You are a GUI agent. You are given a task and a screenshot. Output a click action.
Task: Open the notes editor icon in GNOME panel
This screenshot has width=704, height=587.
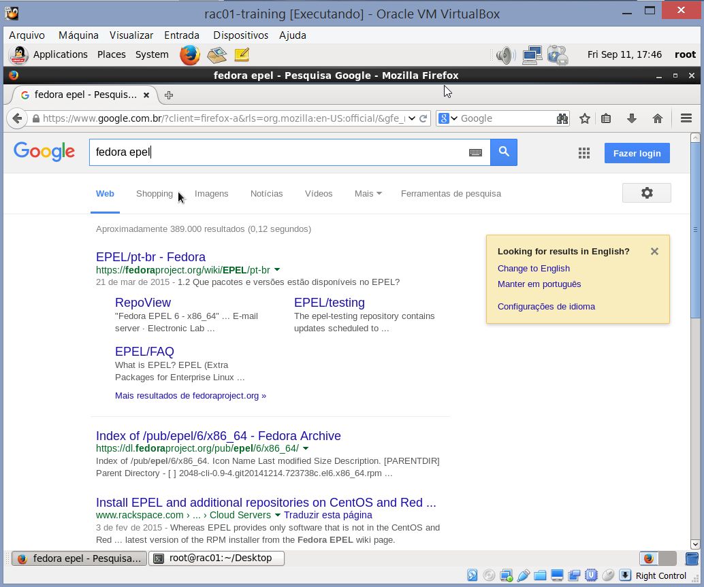242,54
